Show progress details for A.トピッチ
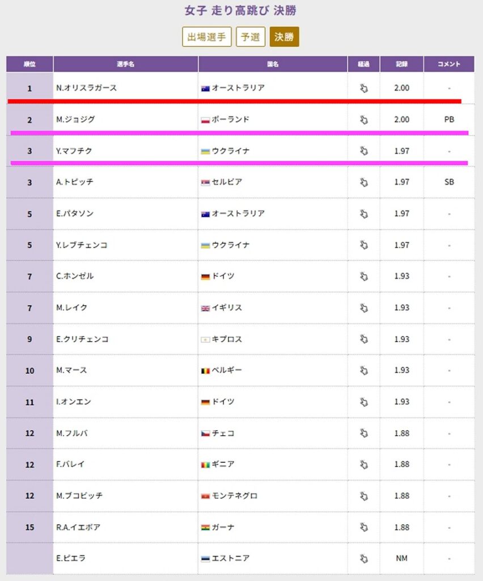Image resolution: width=483 pixels, height=581 pixels. (363, 182)
